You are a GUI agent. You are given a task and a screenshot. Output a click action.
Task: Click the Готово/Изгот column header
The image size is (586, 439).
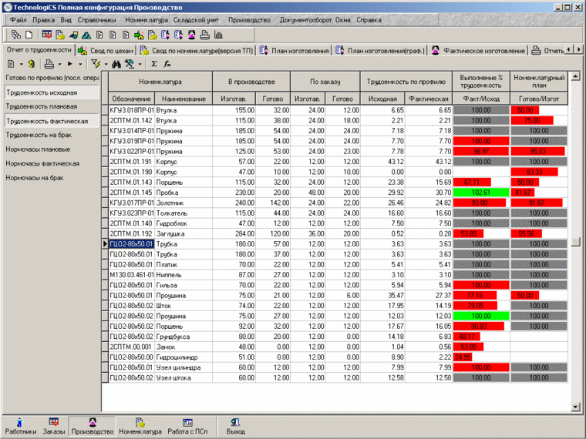(x=539, y=99)
